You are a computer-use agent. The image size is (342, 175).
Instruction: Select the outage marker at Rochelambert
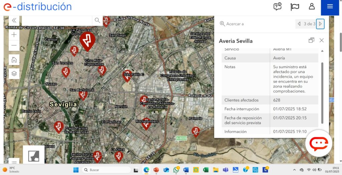tap(146, 124)
